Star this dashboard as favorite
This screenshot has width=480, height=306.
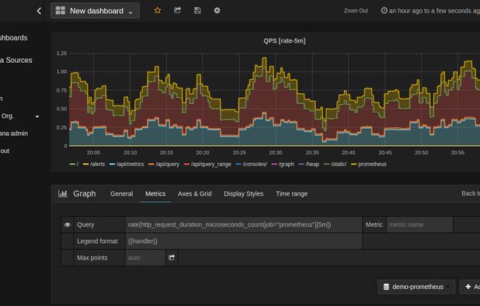tap(158, 11)
